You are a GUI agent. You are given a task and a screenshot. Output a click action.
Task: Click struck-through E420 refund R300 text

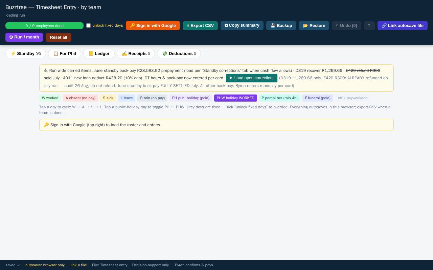click(363, 71)
